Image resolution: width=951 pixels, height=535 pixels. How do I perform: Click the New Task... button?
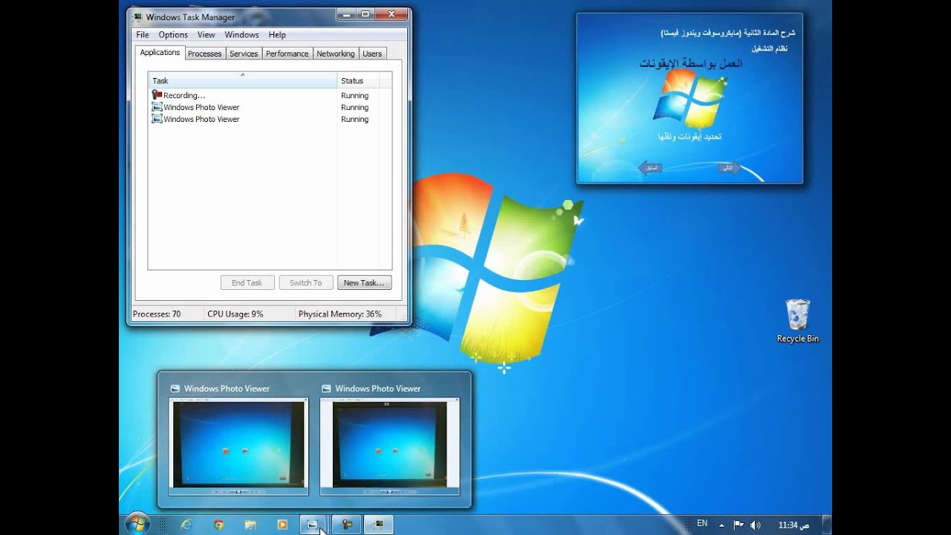(364, 283)
